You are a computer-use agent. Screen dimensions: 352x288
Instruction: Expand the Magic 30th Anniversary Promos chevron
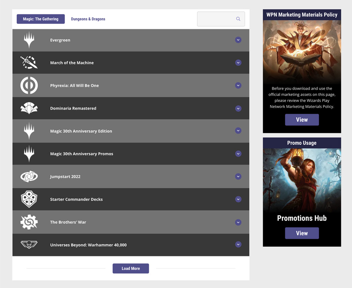238,154
